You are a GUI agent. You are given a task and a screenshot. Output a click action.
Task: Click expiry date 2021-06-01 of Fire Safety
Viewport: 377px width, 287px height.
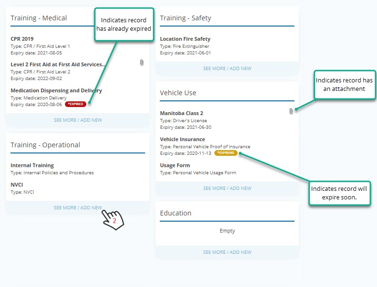[x=185, y=53]
